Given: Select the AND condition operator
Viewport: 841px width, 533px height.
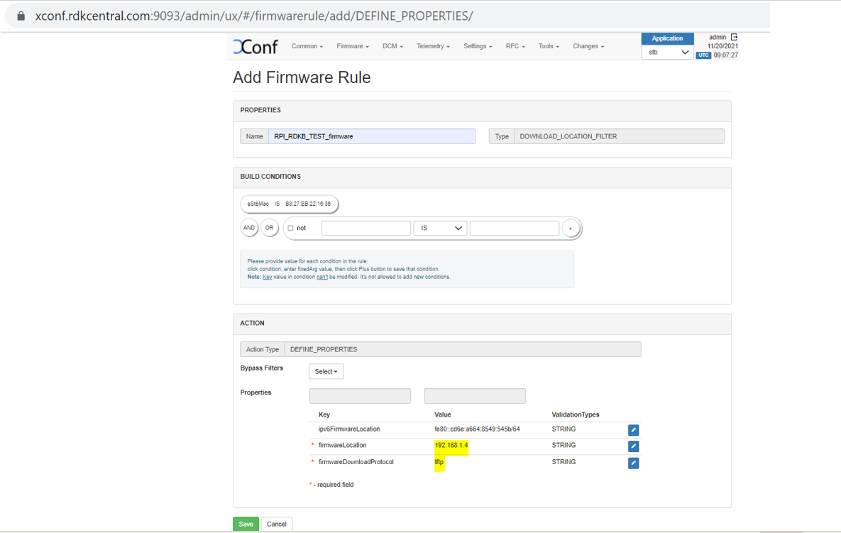Looking at the screenshot, I should pyautogui.click(x=249, y=228).
